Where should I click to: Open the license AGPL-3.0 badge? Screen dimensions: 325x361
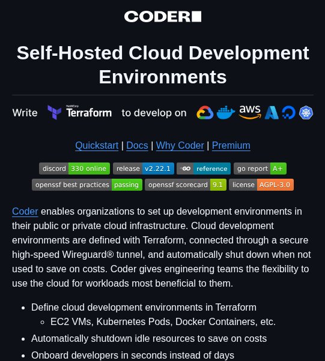[261, 185]
